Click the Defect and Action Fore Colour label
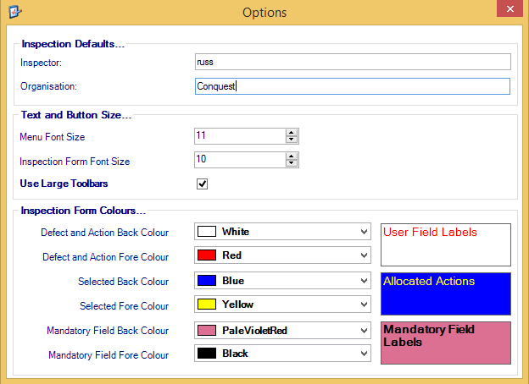Screen dimensions: 529x384 [106, 257]
